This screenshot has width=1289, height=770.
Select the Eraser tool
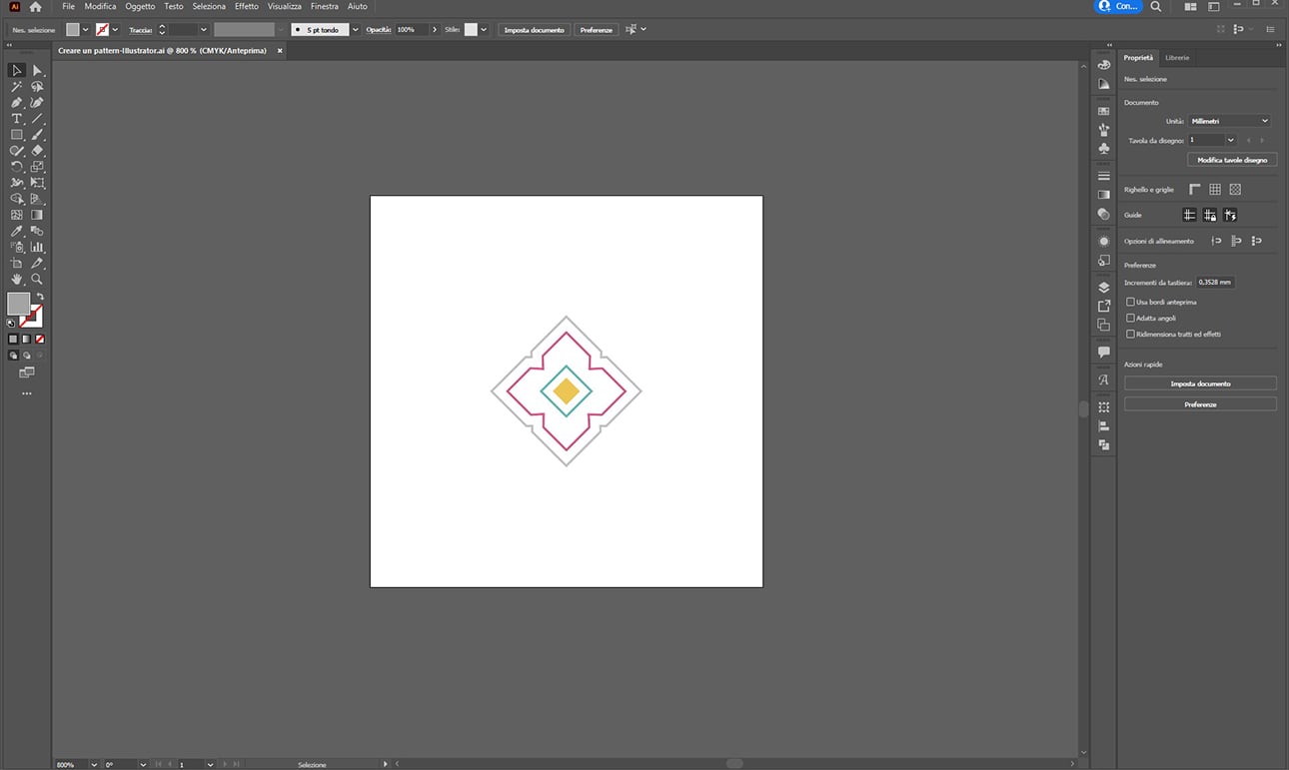click(37, 152)
